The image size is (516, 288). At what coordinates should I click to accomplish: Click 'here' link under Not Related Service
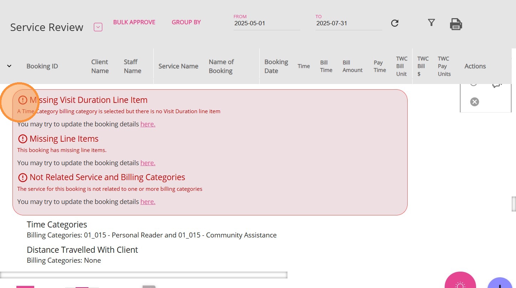click(x=148, y=202)
